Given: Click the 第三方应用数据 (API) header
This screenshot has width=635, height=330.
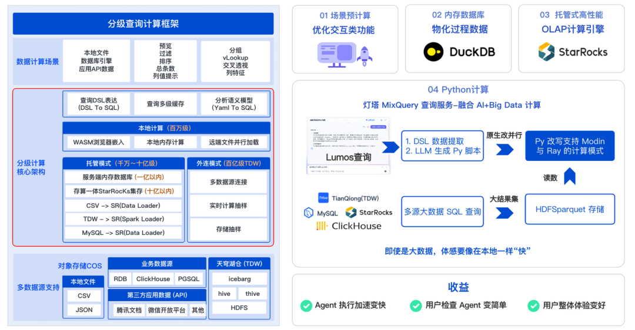Looking at the screenshot, I should [157, 295].
